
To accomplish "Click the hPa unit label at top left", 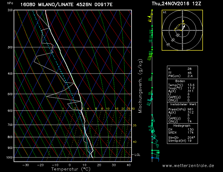I will coord(10,3).
